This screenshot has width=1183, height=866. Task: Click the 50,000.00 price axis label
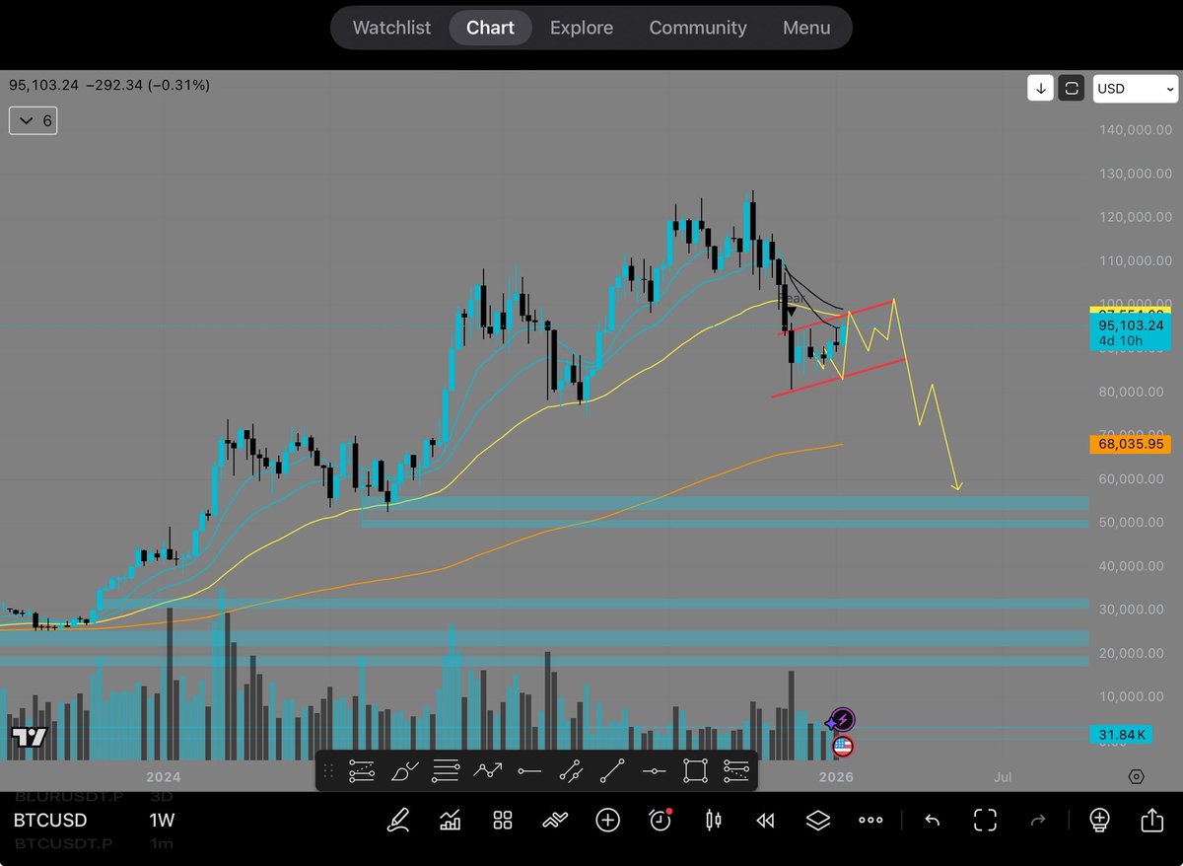tap(1134, 522)
